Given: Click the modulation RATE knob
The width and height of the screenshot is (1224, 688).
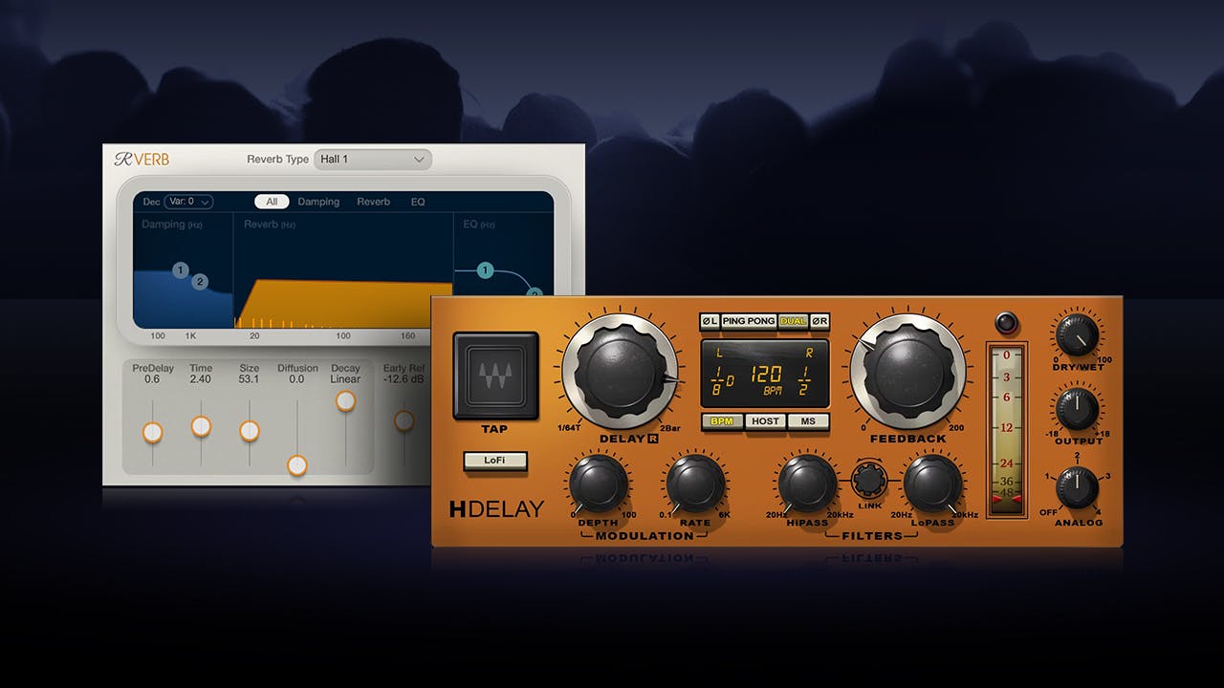Looking at the screenshot, I should [x=695, y=484].
